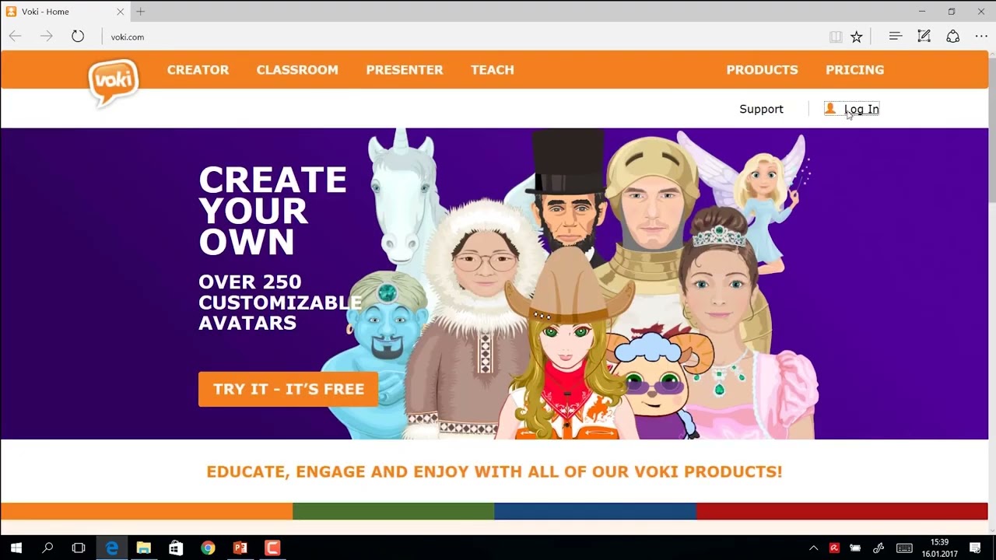Open the CREATOR menu item

pos(198,70)
